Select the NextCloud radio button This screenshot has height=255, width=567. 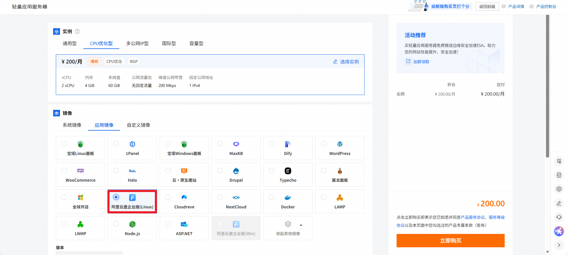[220, 197]
